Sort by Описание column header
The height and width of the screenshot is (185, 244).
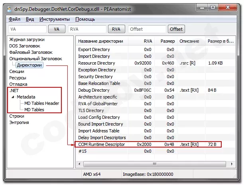pyautogui.click(x=191, y=41)
